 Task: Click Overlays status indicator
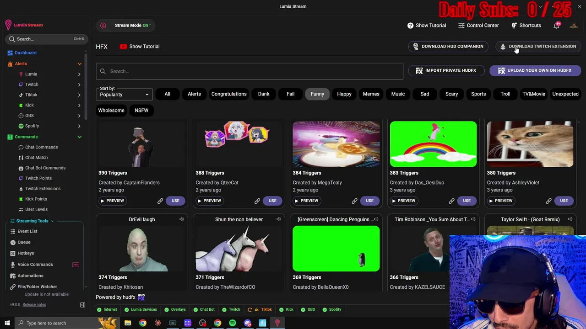click(x=175, y=309)
